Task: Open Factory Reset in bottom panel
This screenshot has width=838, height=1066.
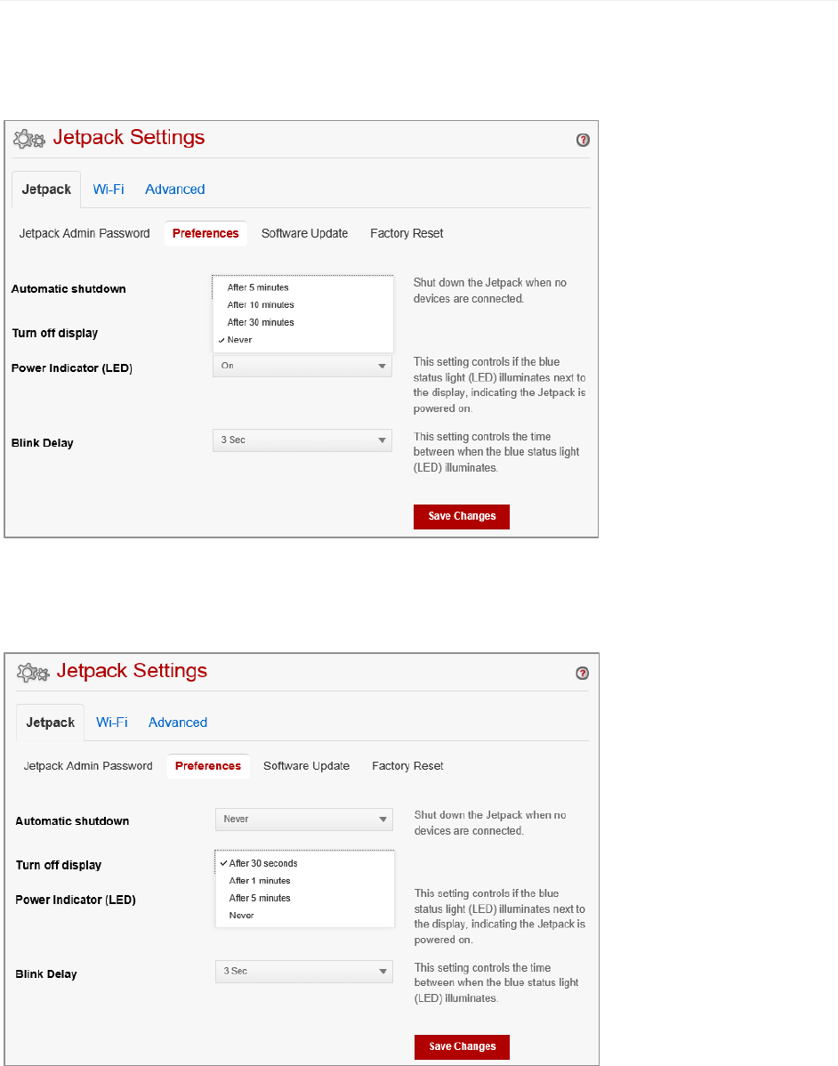Action: (407, 765)
